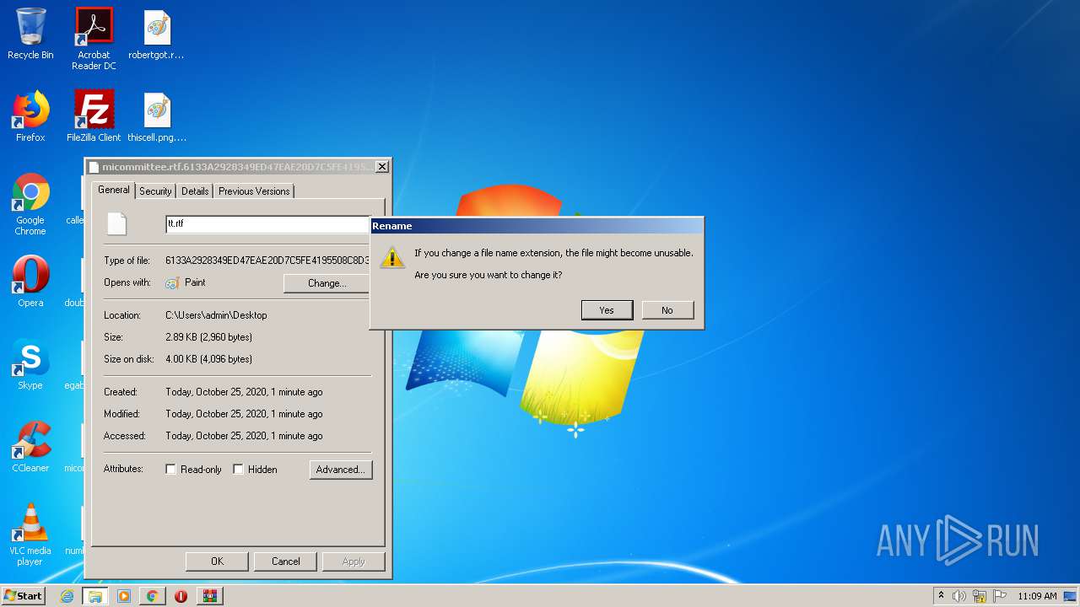Viewport: 1080px width, 607px height.
Task: Click the Rename dialog title bar
Action: 537,226
